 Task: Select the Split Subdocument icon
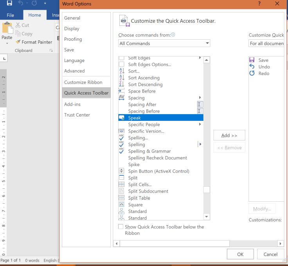(122, 191)
